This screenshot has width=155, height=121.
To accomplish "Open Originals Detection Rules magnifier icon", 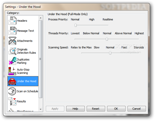I will click(12, 51).
